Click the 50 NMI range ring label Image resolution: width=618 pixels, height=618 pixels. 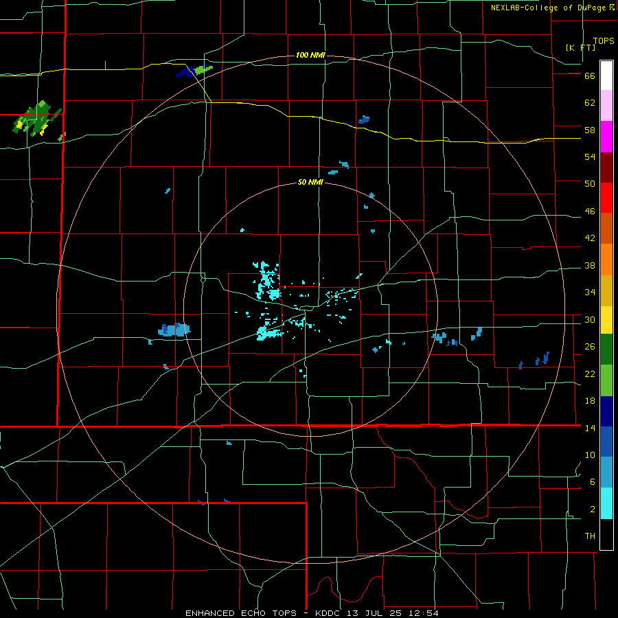point(310,182)
